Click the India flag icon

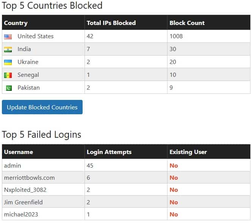8,50
